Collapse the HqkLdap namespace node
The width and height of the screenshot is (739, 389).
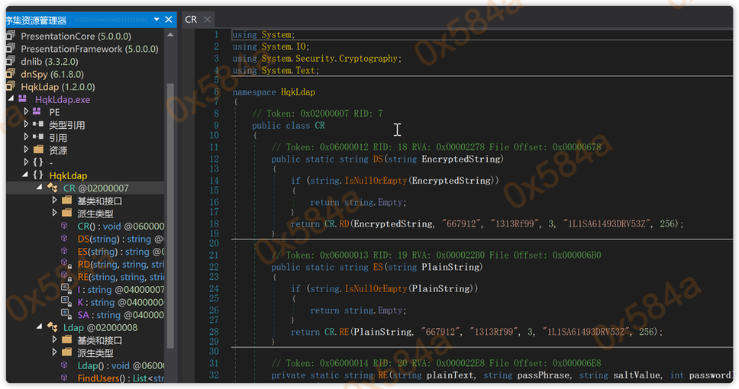(x=27, y=175)
